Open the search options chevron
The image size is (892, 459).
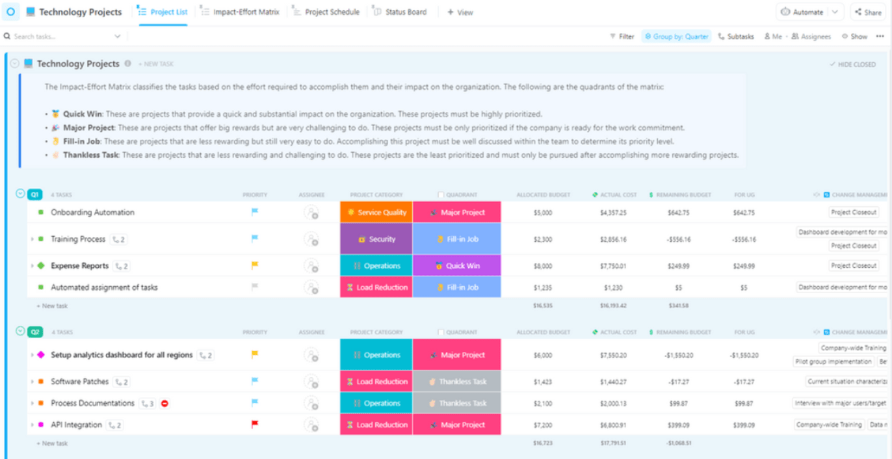pyautogui.click(x=118, y=36)
